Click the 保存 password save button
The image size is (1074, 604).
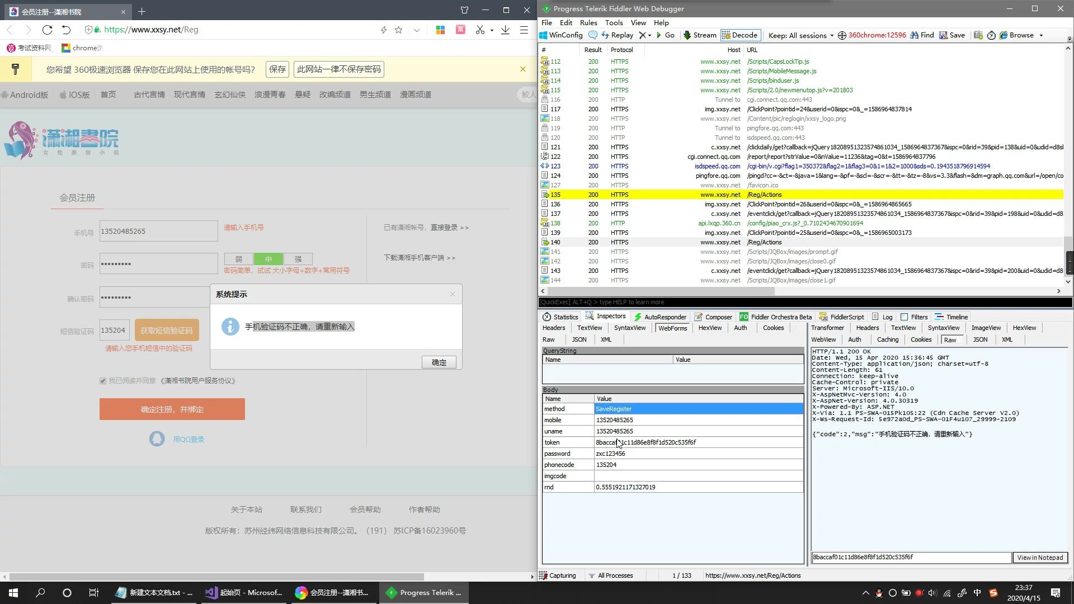pyautogui.click(x=277, y=69)
